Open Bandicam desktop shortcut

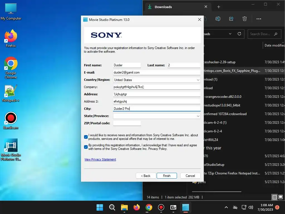(11, 120)
